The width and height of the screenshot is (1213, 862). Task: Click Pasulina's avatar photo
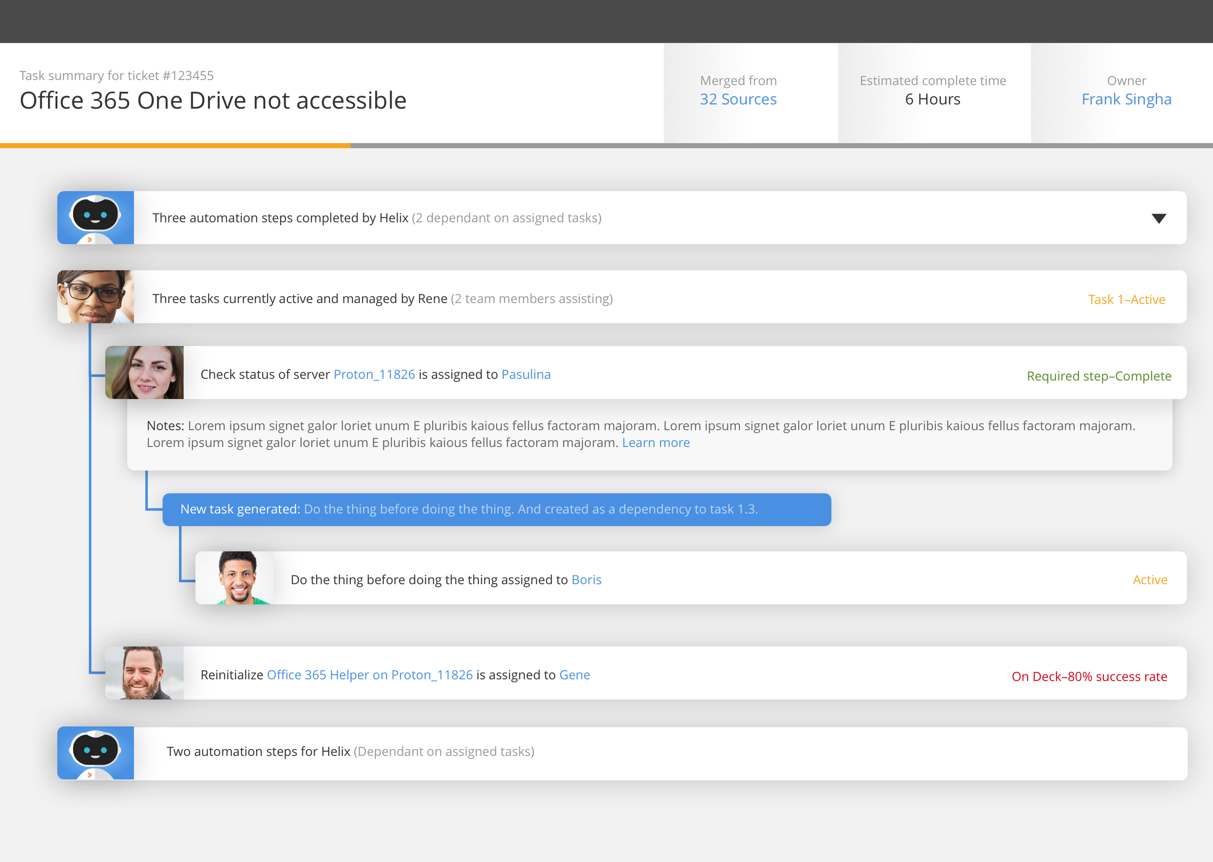pos(145,373)
